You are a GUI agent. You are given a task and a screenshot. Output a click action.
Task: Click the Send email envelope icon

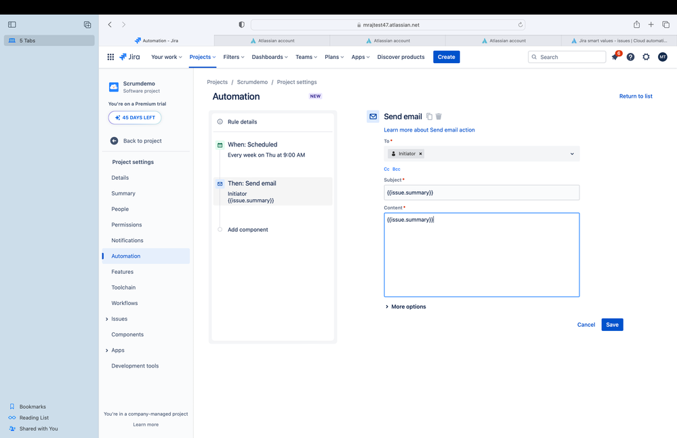373,116
